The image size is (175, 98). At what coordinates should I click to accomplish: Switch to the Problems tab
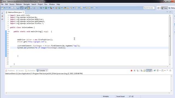point(10,71)
